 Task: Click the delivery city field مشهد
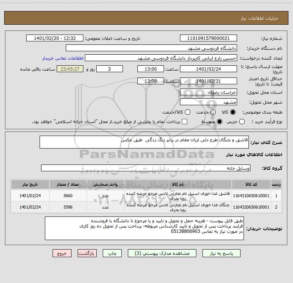(209, 102)
